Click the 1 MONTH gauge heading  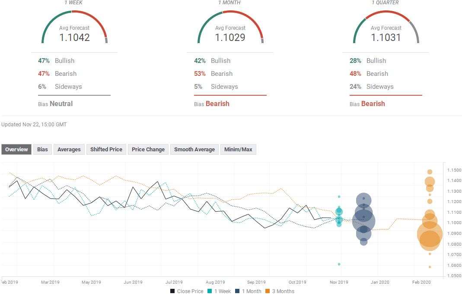(229, 2)
